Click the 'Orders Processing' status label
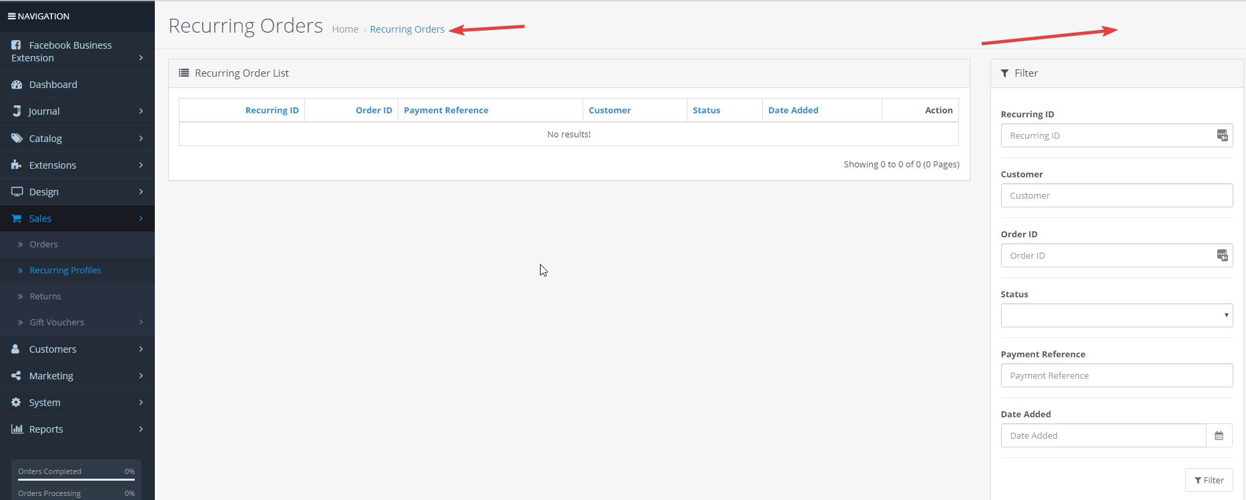Screen dimensions: 1246x500 (x=49, y=493)
